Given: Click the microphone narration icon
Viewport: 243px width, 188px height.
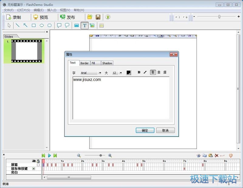Looking at the screenshot, I should (231, 155).
